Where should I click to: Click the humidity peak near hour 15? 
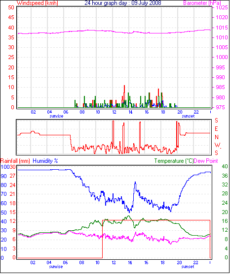135,183
